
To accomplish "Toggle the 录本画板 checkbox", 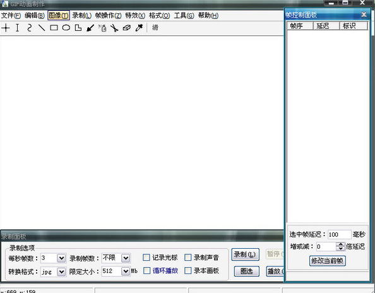I will 188,271.
